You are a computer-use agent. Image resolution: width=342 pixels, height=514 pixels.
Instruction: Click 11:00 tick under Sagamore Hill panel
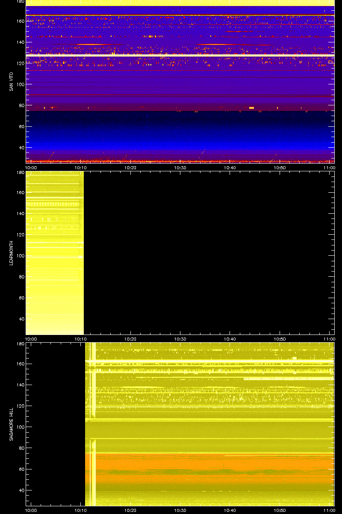(330, 510)
